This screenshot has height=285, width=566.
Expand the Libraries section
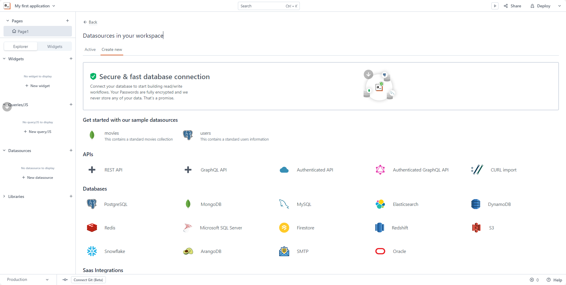pos(4,196)
